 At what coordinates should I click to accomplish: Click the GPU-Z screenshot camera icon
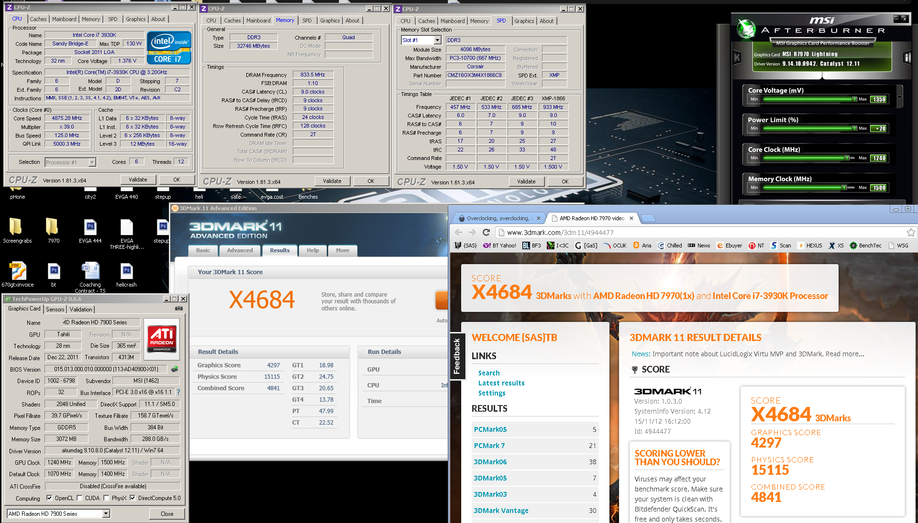[179, 309]
